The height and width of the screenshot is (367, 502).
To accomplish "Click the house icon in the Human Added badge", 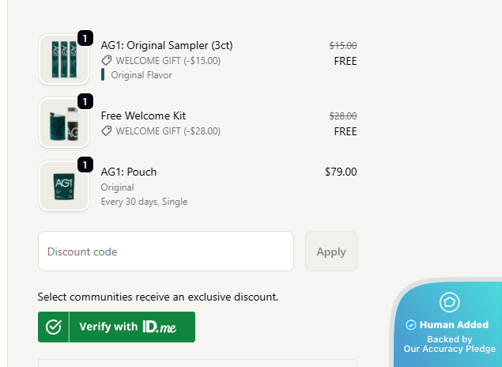I will (x=450, y=302).
